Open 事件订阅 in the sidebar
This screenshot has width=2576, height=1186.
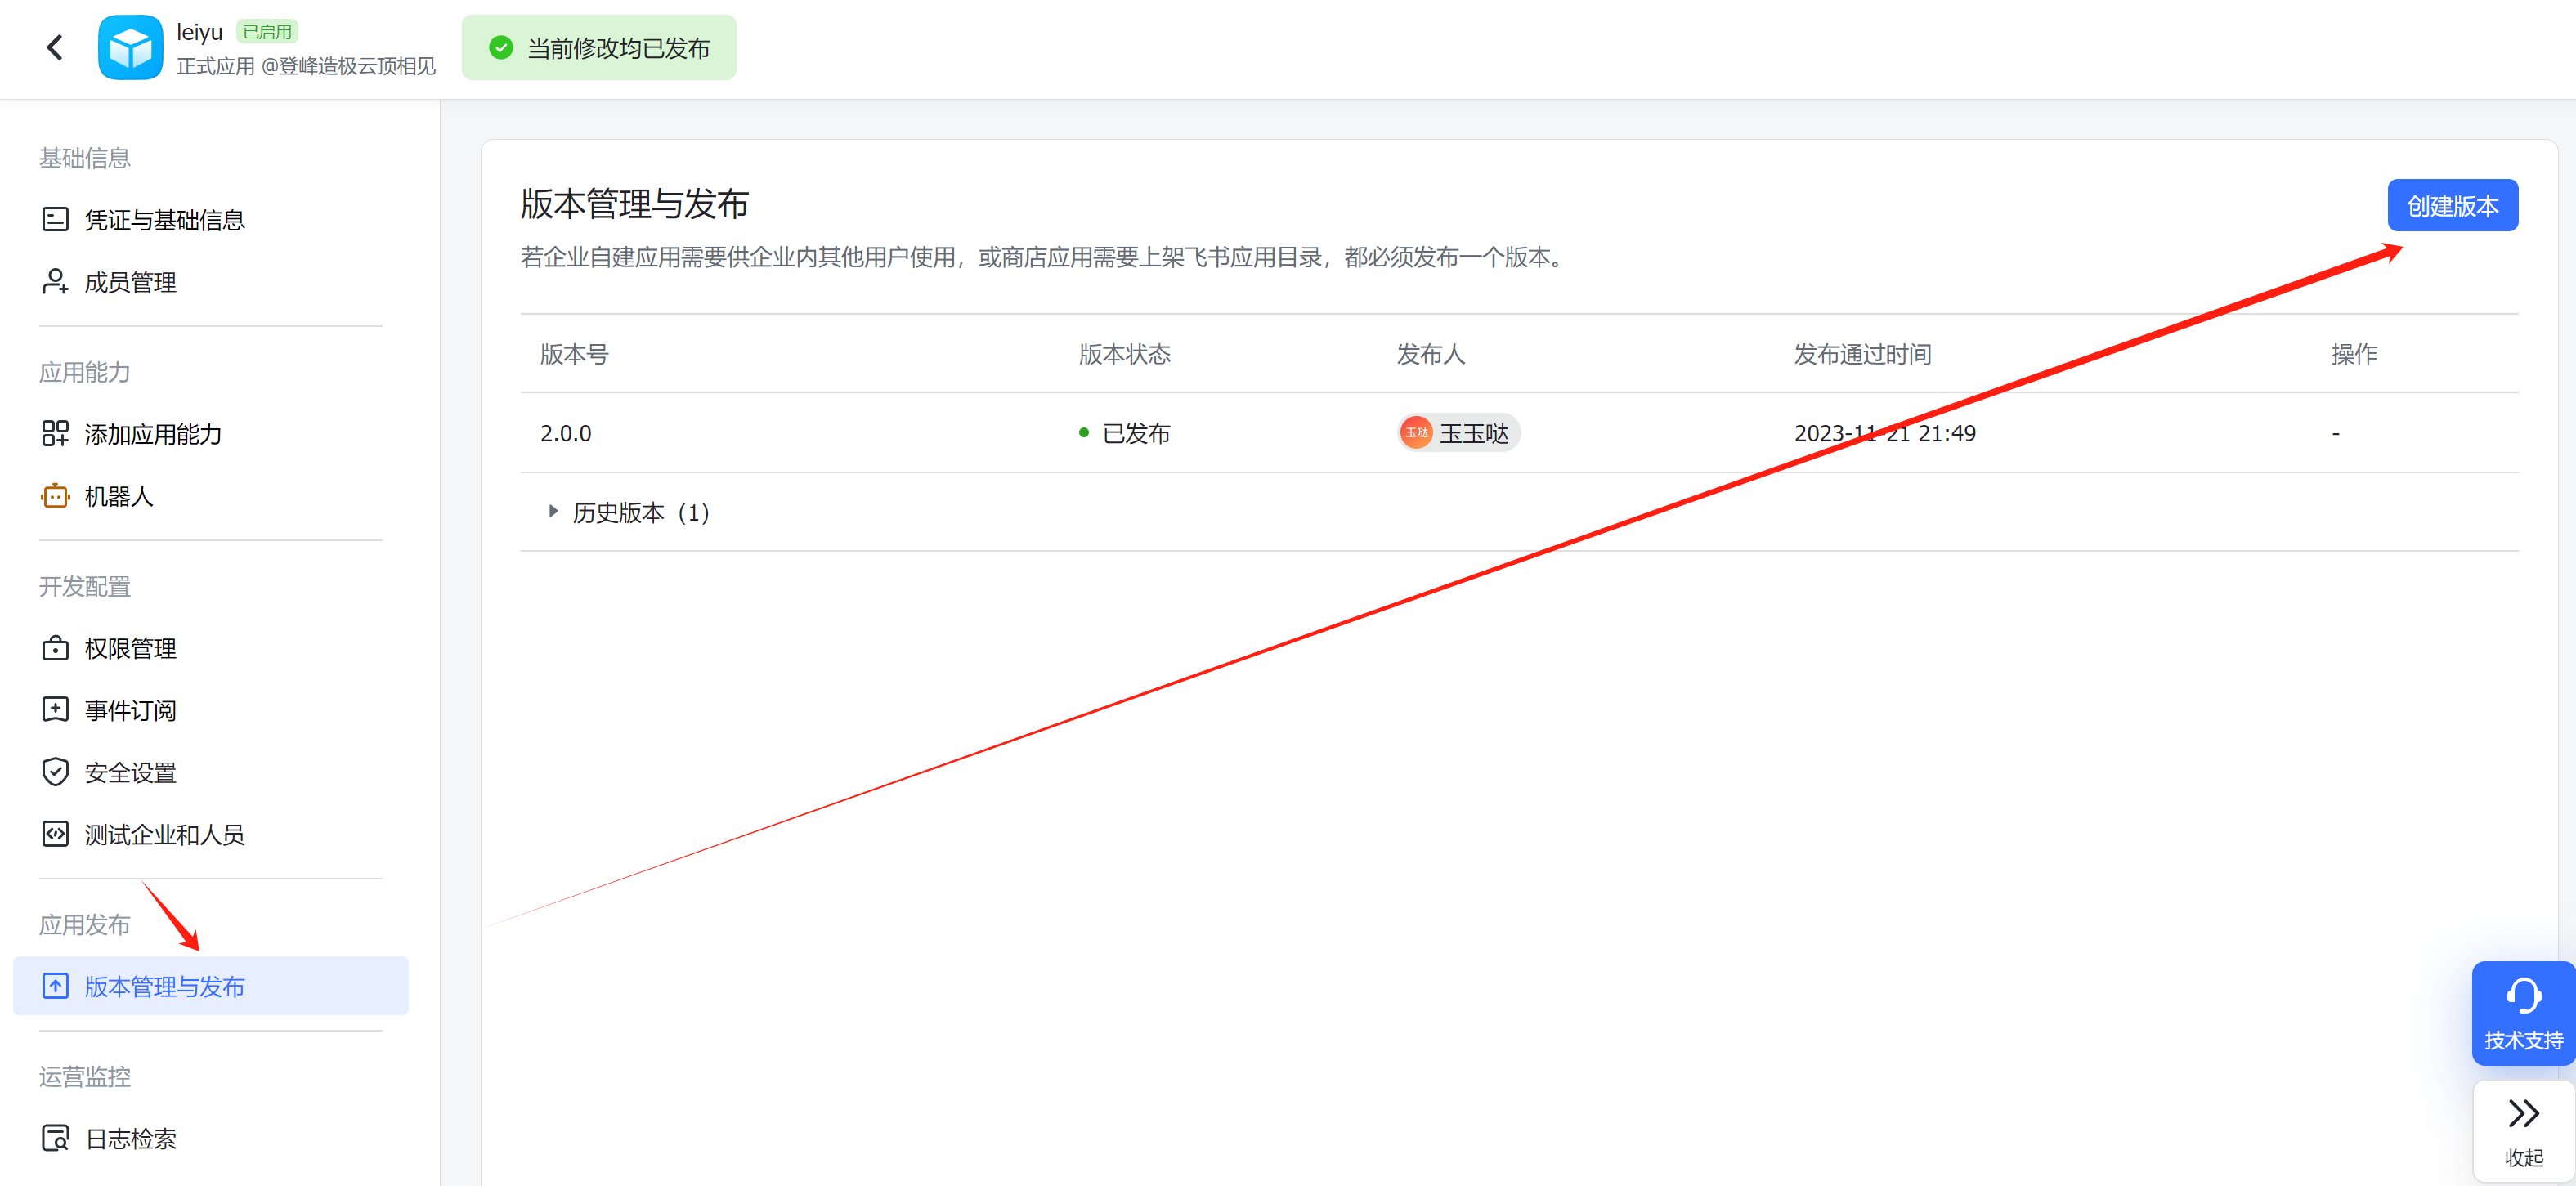click(x=130, y=710)
